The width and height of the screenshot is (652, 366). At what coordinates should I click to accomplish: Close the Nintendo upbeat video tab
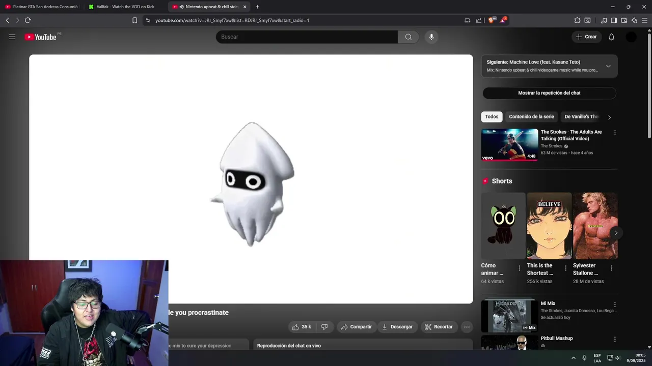[244, 7]
